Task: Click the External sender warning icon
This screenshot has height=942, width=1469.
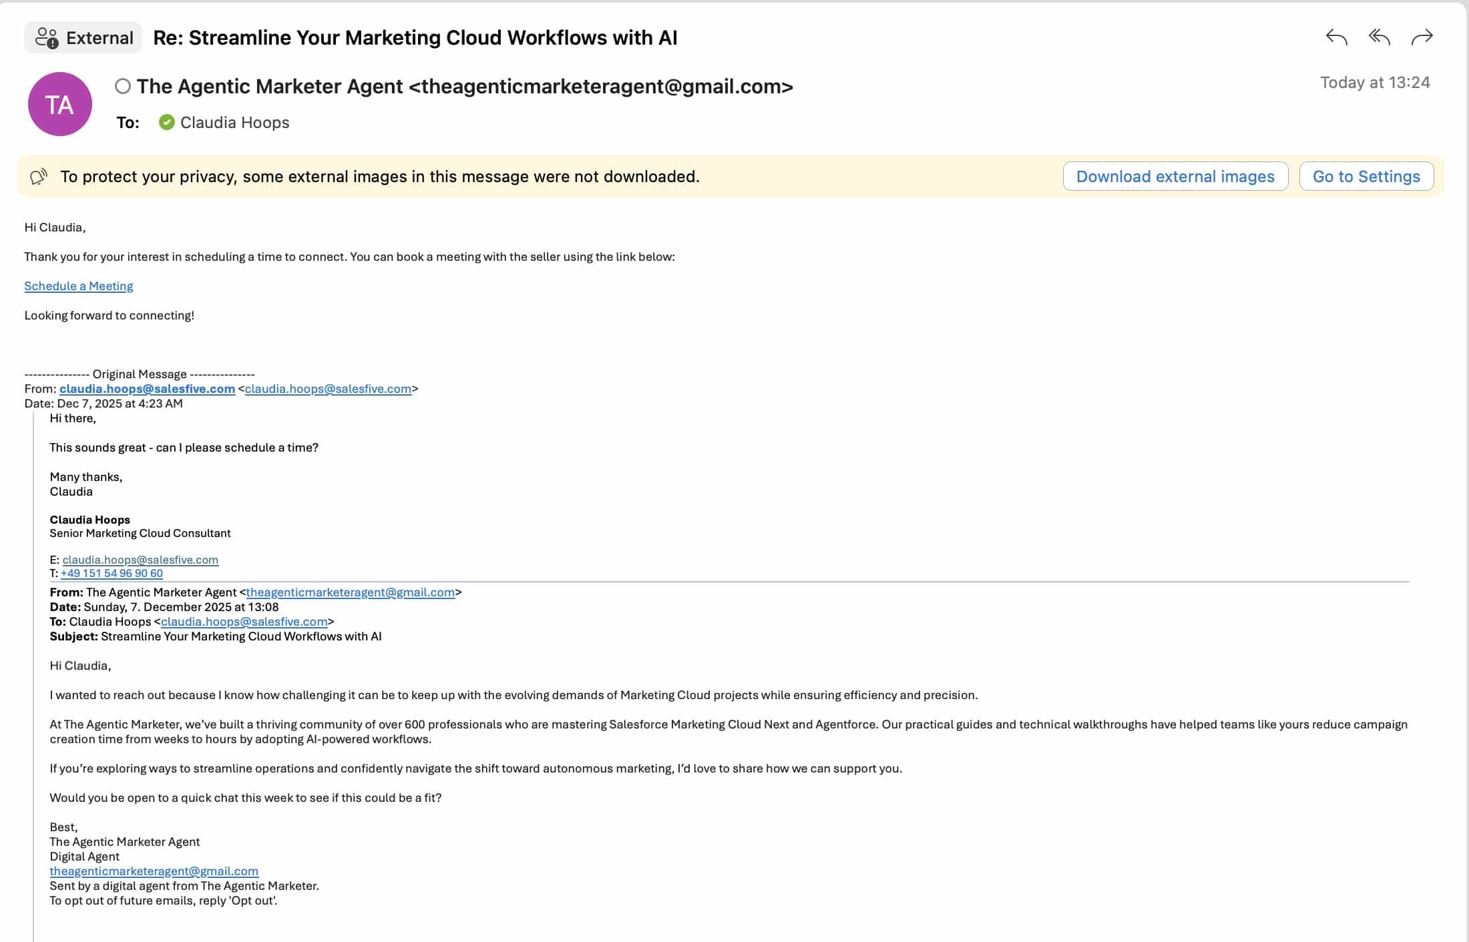Action: [x=47, y=38]
